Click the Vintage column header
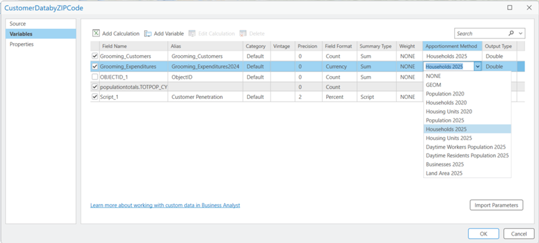This screenshot has height=243, width=539. (282, 46)
